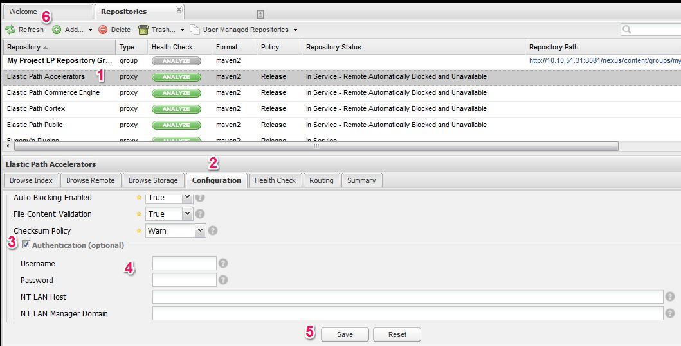Toggle the Authentication (optional) checkbox
Screen dimensions: 681x346
tap(26, 245)
